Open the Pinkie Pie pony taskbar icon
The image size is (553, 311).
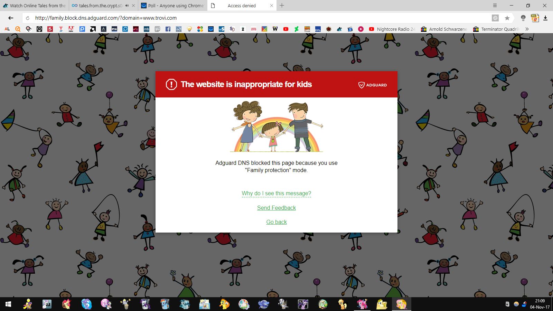pyautogui.click(x=362, y=304)
